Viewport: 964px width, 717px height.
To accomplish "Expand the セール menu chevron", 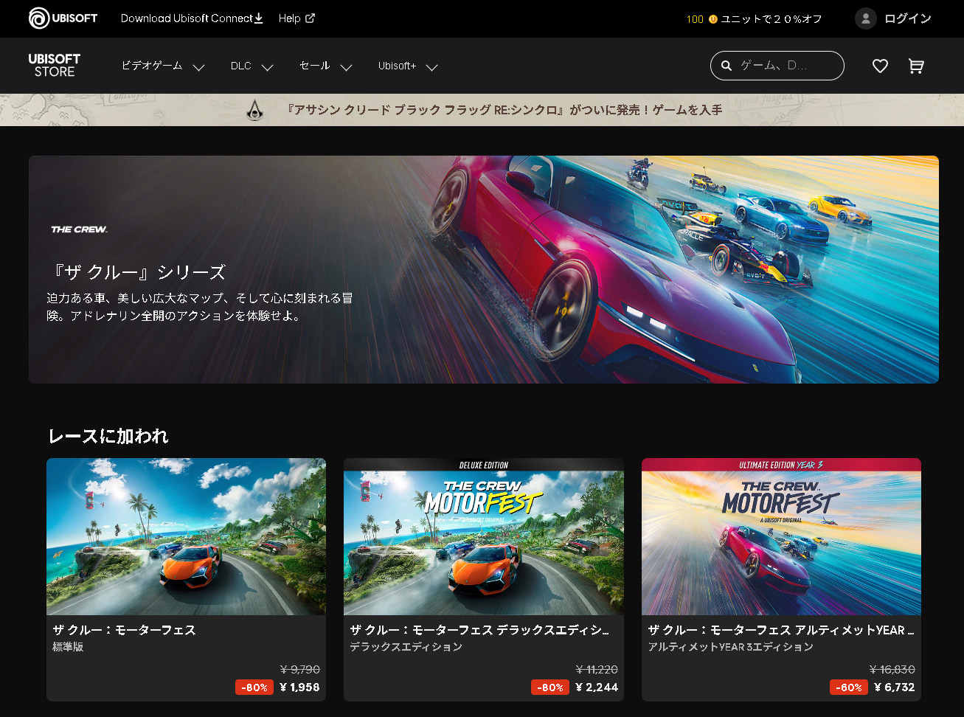I will pos(346,67).
